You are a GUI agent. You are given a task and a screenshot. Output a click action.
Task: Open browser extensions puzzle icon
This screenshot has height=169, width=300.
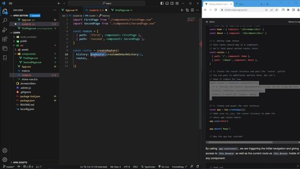[x=288, y=10]
